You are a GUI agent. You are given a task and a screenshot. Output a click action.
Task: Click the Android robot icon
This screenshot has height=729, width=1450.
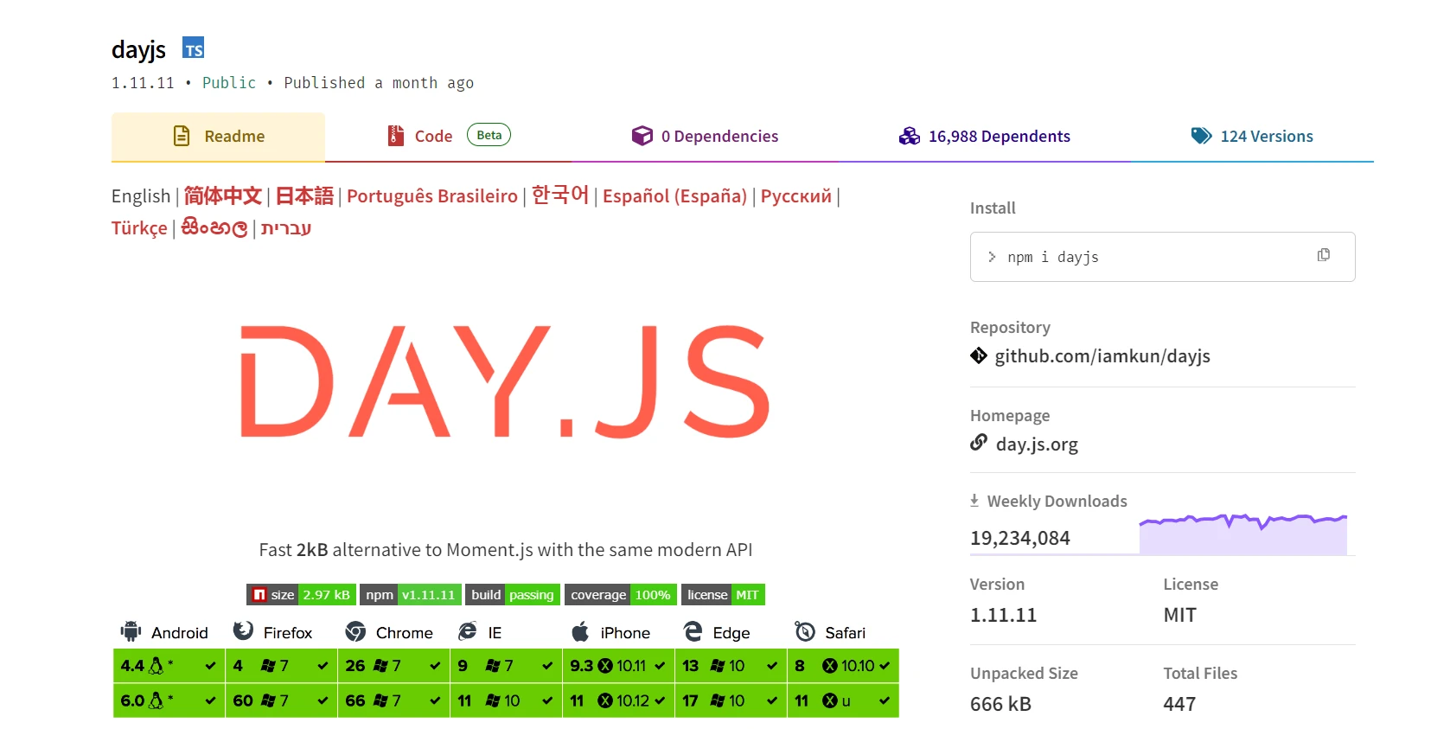pos(131,631)
